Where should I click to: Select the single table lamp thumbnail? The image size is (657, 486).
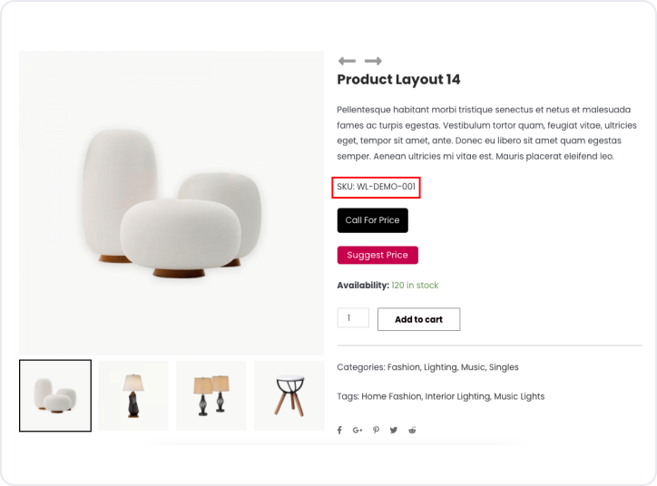coord(133,395)
